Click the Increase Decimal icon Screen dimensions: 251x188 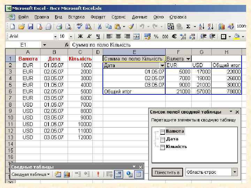coord(183,37)
